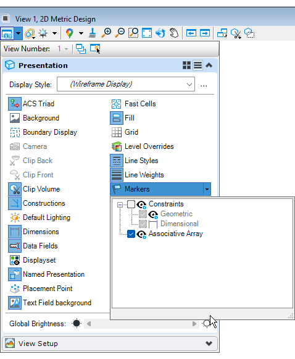295x359 pixels.
Task: Click the Update View brush icon
Action: (x=93, y=33)
